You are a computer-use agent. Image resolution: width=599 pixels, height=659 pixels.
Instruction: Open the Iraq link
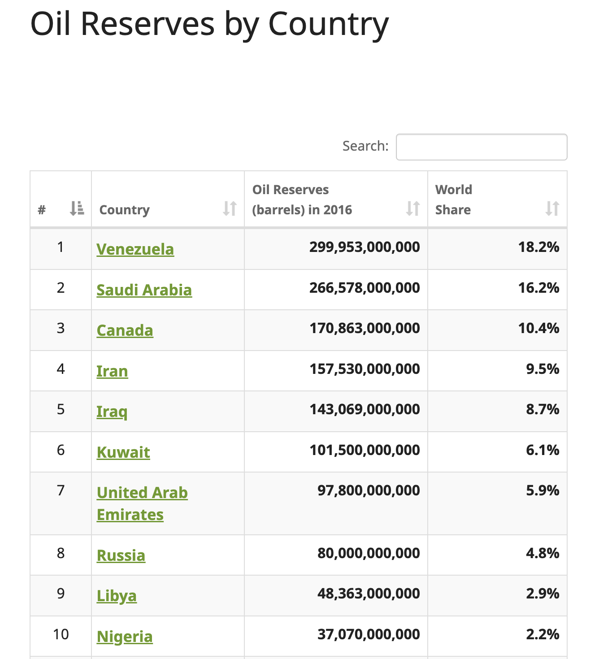coord(112,412)
